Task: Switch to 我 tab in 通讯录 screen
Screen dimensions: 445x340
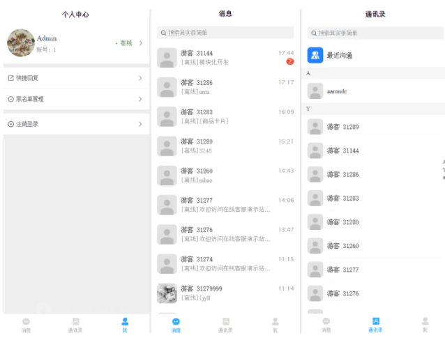Action: tap(425, 325)
